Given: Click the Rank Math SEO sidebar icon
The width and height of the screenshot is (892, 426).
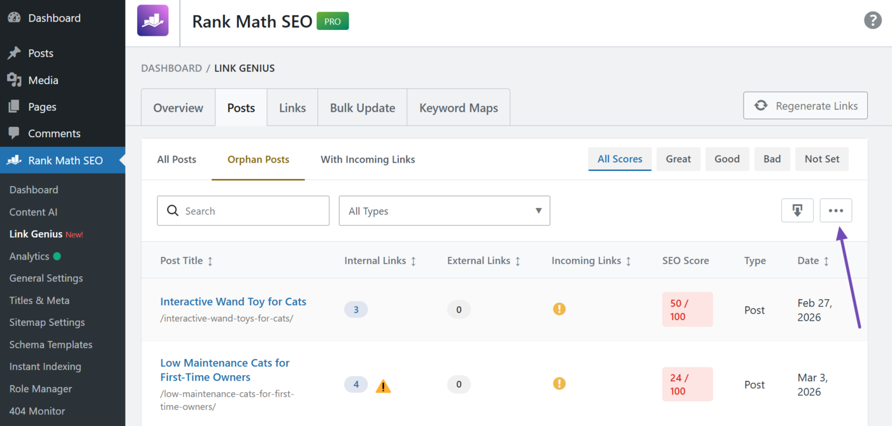Looking at the screenshot, I should (x=14, y=160).
